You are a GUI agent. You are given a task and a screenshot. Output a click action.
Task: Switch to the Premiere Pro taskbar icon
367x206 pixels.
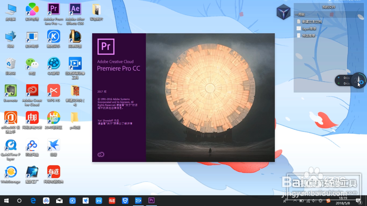point(152,201)
